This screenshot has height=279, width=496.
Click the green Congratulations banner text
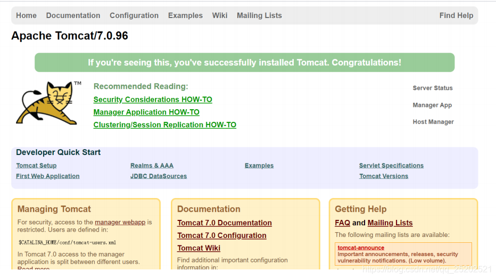pos(244,62)
